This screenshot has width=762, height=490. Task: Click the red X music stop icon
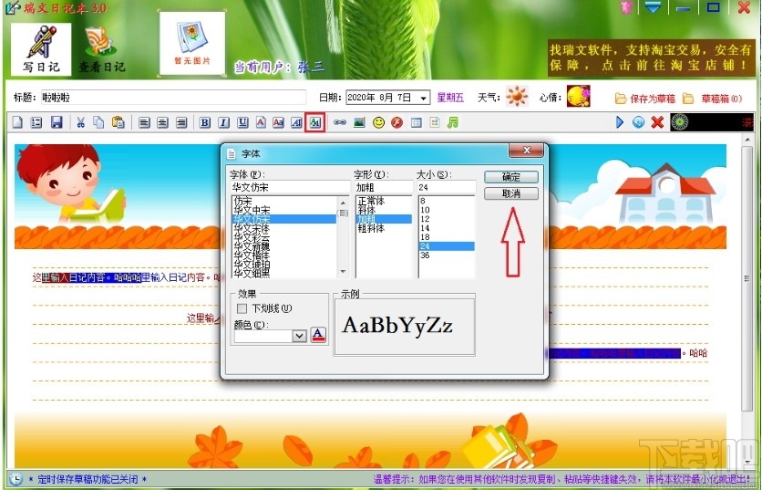tap(657, 122)
